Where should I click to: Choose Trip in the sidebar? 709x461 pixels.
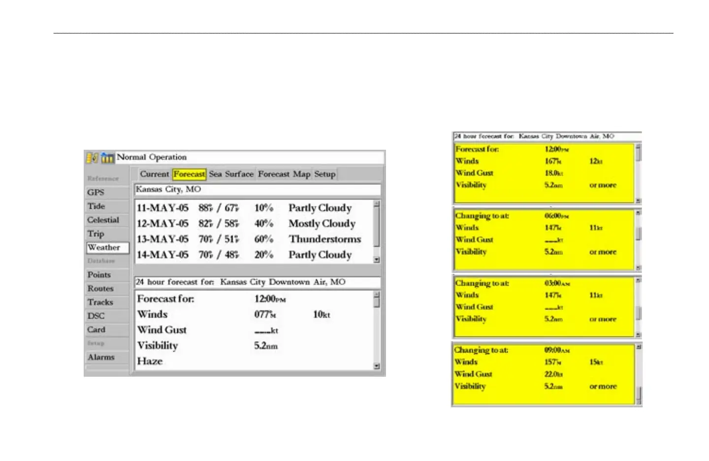click(x=107, y=233)
